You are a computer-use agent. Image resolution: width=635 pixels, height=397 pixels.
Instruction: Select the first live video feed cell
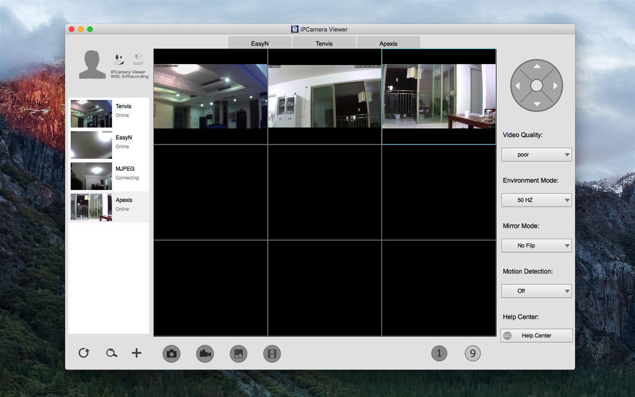point(210,97)
